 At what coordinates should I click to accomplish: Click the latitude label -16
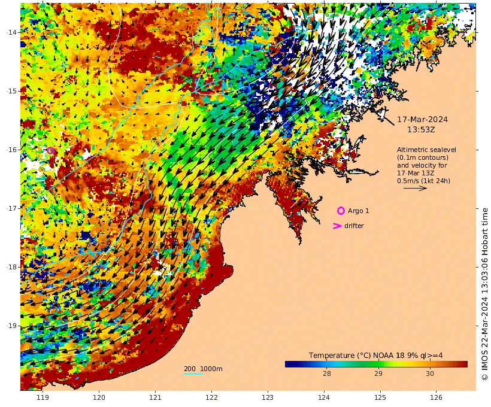click(x=11, y=150)
